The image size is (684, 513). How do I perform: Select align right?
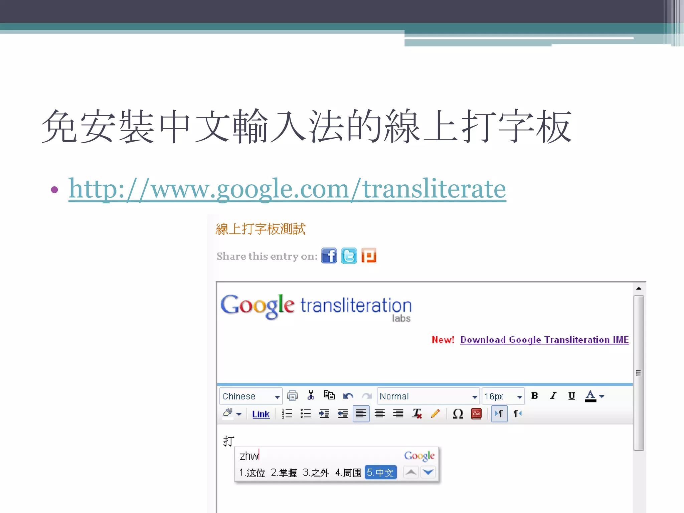[x=398, y=413]
